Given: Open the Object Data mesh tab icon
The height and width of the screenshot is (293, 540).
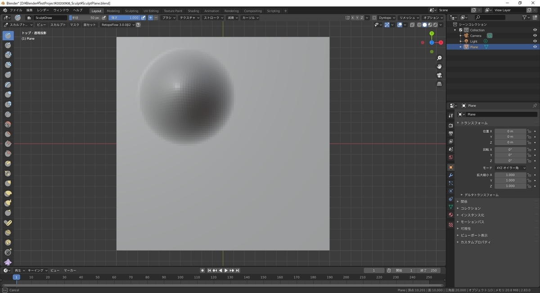Looking at the screenshot, I should click(x=450, y=207).
